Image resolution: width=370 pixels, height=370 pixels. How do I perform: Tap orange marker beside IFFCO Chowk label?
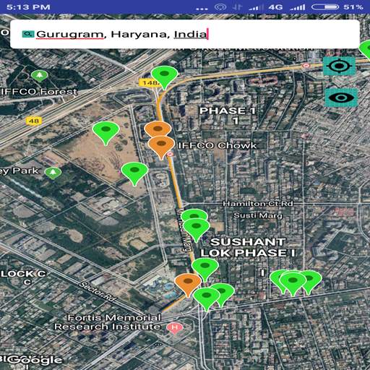[161, 147]
